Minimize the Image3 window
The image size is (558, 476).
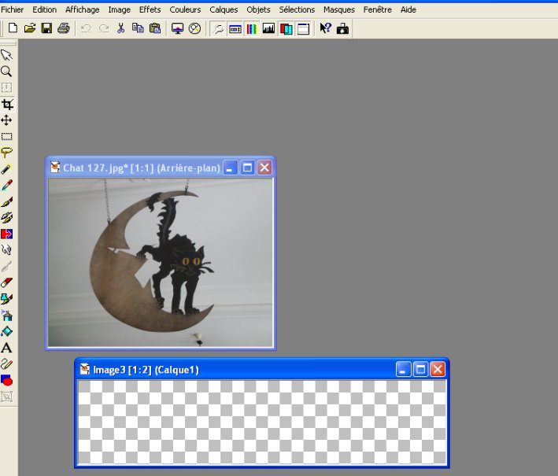click(403, 370)
